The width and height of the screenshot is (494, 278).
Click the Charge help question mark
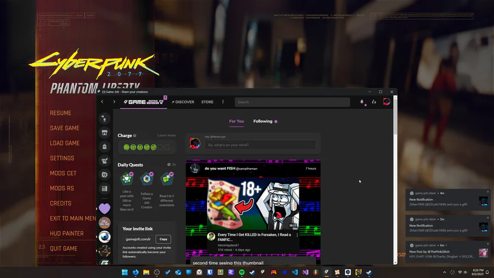(x=134, y=136)
